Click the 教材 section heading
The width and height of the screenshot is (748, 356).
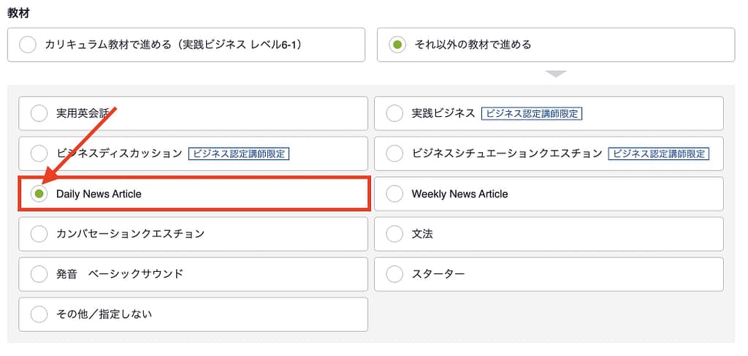pos(18,12)
